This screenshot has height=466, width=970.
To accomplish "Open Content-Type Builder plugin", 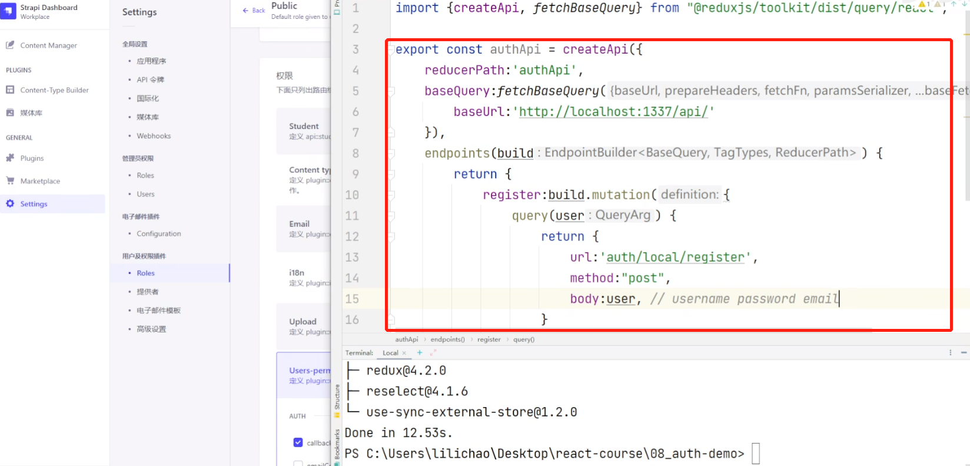I will coord(54,90).
